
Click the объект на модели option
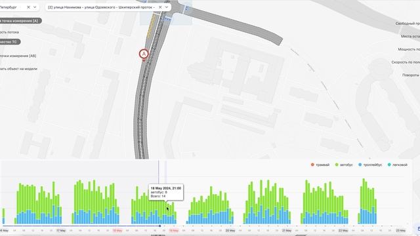pyautogui.click(x=18, y=69)
